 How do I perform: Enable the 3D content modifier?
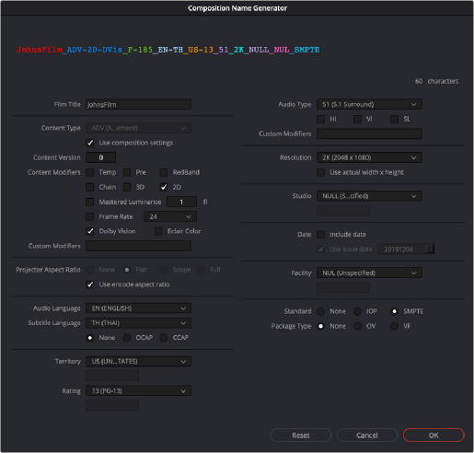point(127,187)
